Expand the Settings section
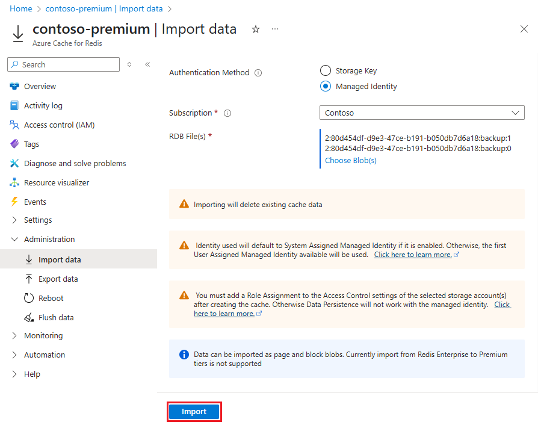The image size is (538, 428). tap(39, 220)
